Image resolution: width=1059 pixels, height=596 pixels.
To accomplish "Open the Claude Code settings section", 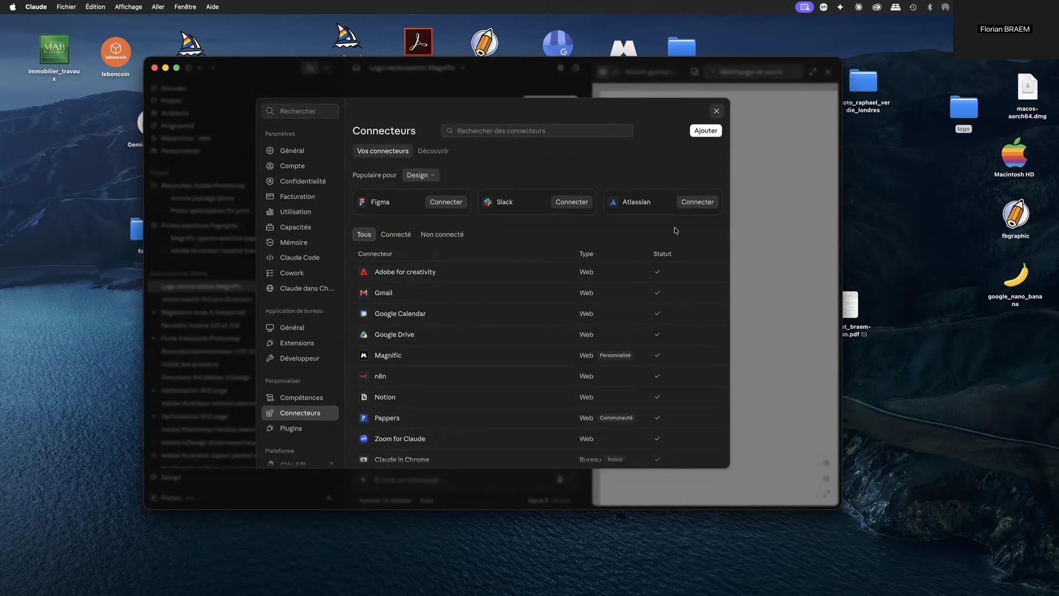I will tap(300, 258).
